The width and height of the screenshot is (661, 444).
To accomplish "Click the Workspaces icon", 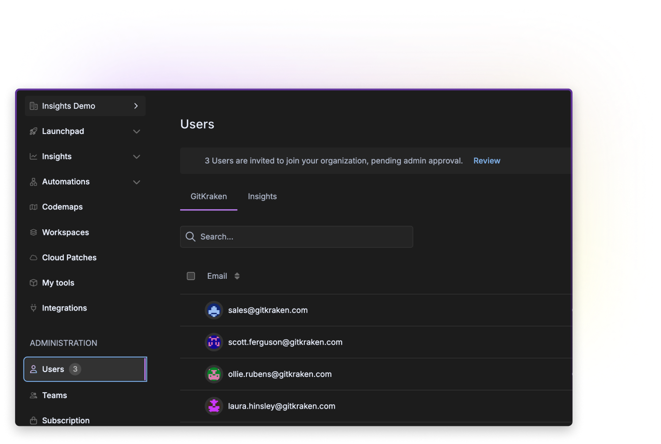I will 34,232.
